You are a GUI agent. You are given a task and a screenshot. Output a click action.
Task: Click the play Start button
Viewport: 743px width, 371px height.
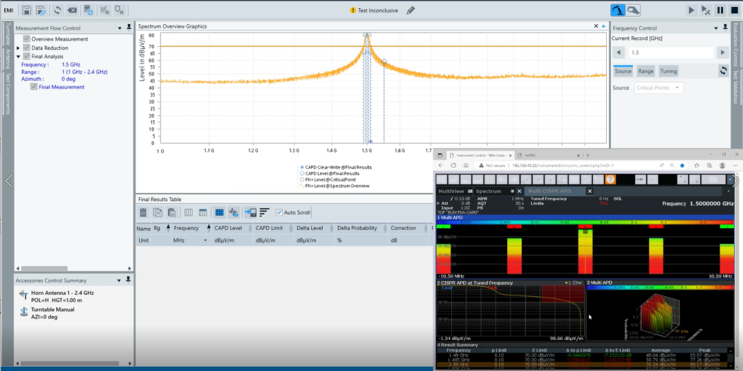pos(691,10)
